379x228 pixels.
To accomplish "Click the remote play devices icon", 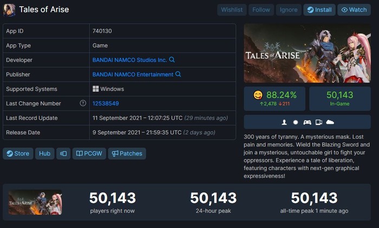I will point(319,122).
